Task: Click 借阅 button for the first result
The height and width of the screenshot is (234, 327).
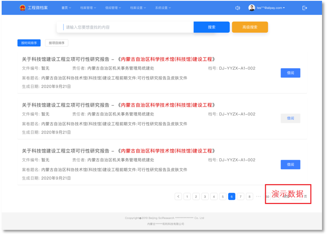Action: [290, 73]
